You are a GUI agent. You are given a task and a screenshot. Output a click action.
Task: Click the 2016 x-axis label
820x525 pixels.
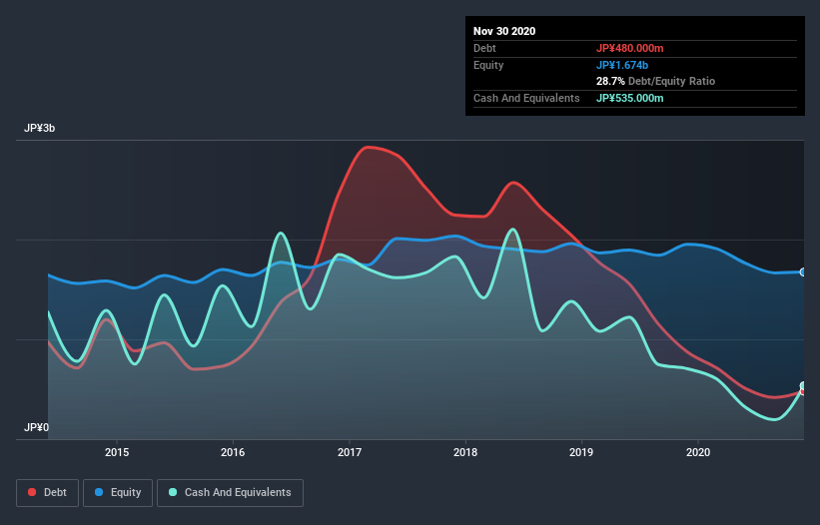point(233,452)
